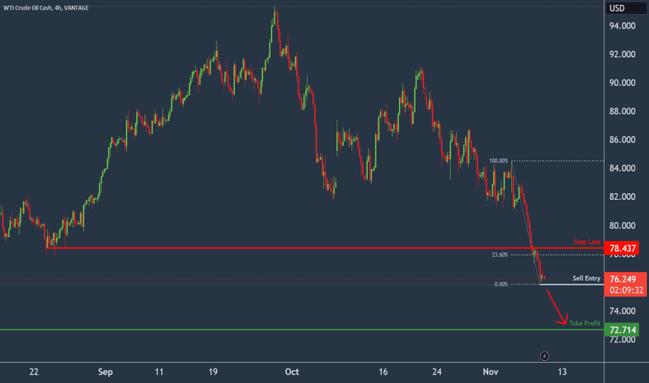Click the Take Profit text label
Screen dimensions: 649x383
[584, 323]
